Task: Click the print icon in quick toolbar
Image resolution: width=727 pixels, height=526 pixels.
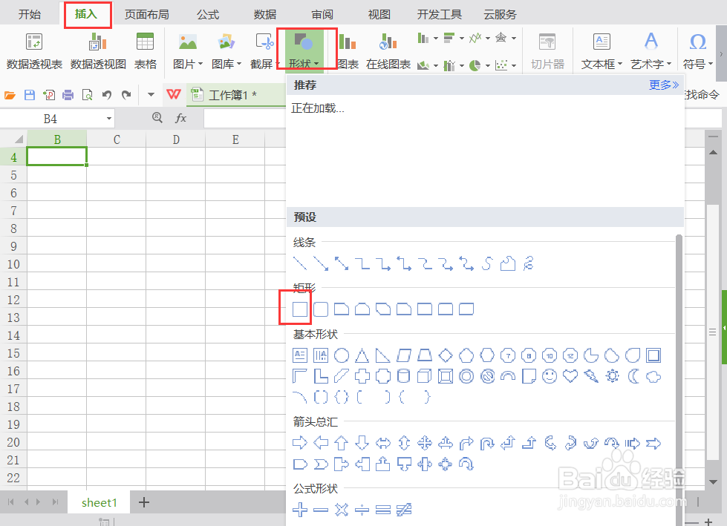Action: tap(68, 95)
